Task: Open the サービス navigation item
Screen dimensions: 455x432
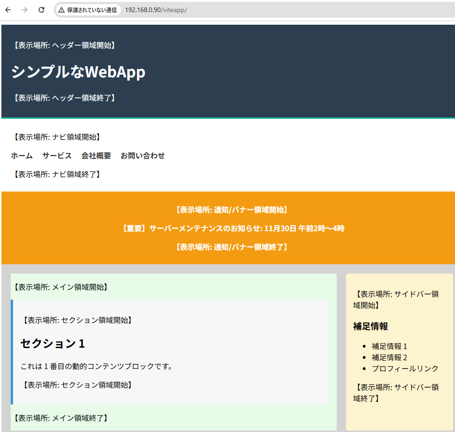Action: click(57, 156)
